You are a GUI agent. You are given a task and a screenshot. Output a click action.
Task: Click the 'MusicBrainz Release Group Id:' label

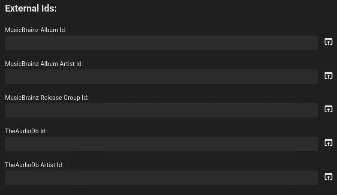[x=46, y=98]
